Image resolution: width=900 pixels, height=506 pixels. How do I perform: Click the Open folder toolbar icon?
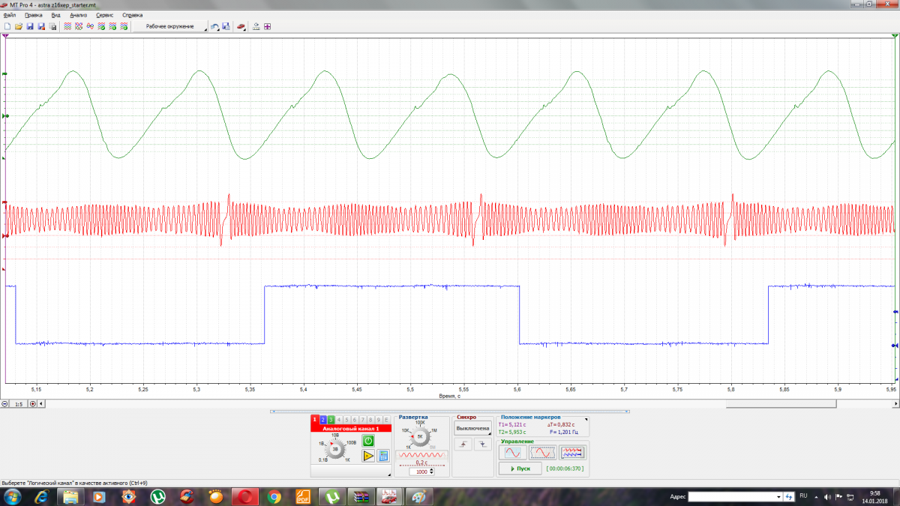(x=19, y=26)
